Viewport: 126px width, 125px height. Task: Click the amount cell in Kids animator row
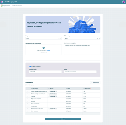click(x=91, y=106)
